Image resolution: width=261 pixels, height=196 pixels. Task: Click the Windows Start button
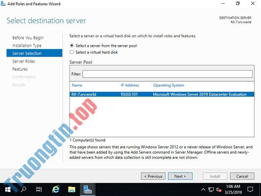tap(8, 190)
